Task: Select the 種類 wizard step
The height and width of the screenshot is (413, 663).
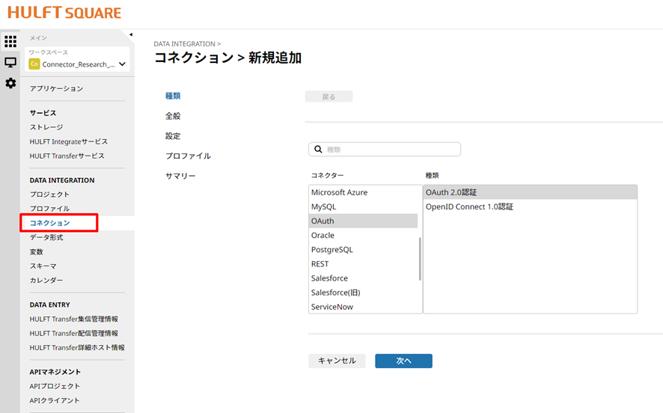Action: pyautogui.click(x=173, y=96)
